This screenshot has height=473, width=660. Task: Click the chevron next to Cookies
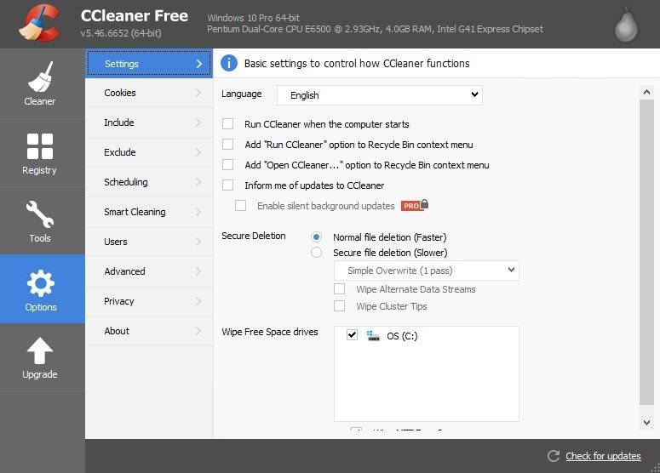[198, 93]
